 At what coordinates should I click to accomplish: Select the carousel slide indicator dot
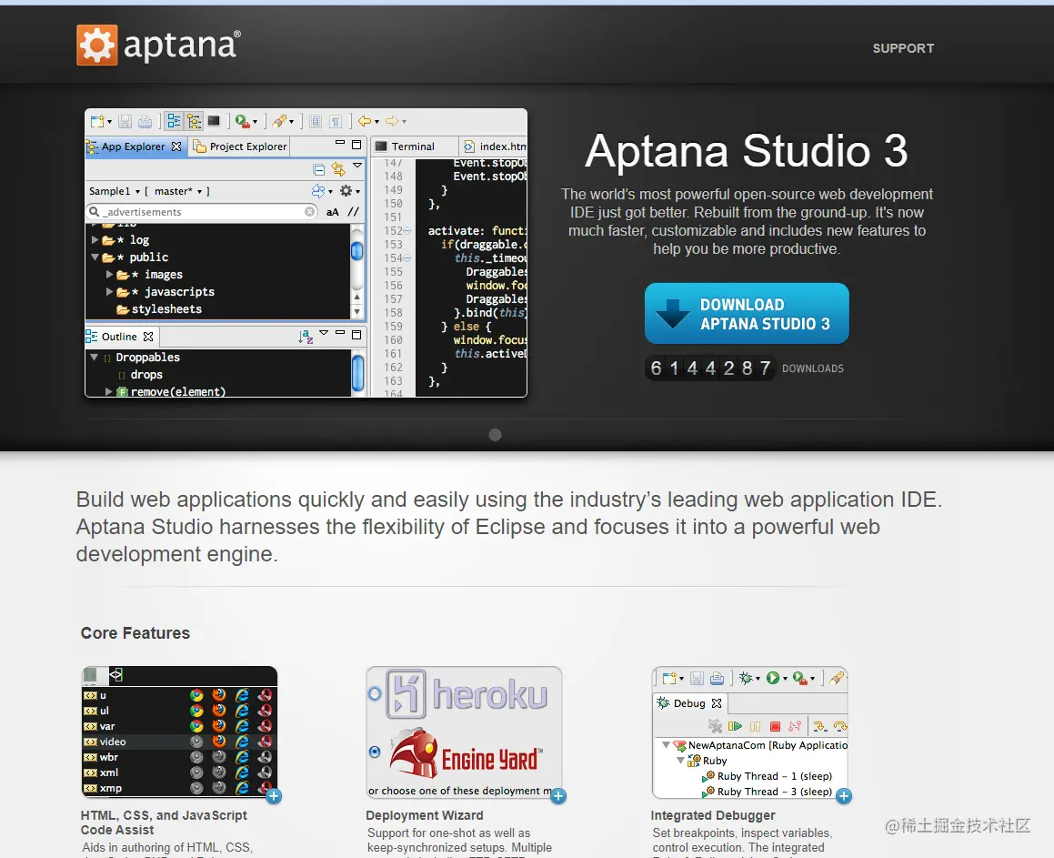495,435
